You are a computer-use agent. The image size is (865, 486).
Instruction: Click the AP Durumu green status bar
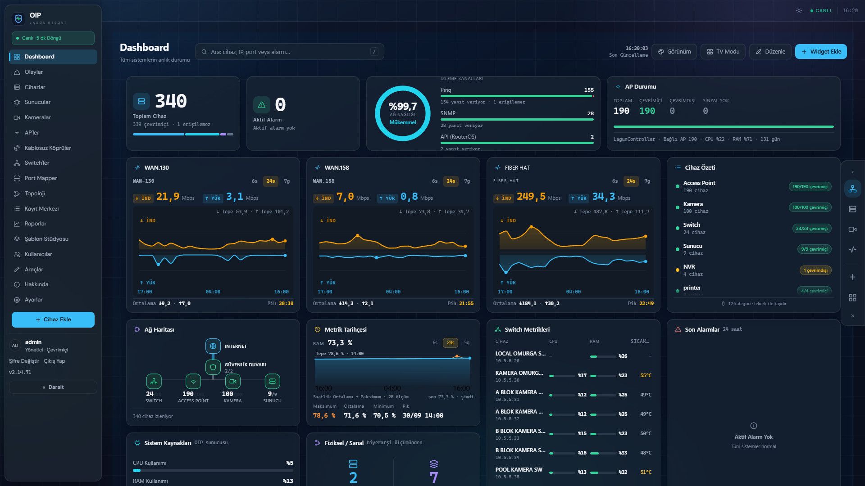(724, 127)
